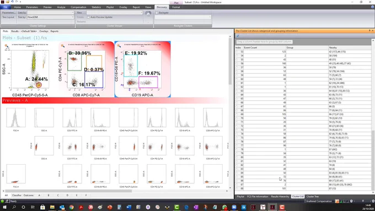Switch to the Cluster Tree tab

(x=312, y=197)
